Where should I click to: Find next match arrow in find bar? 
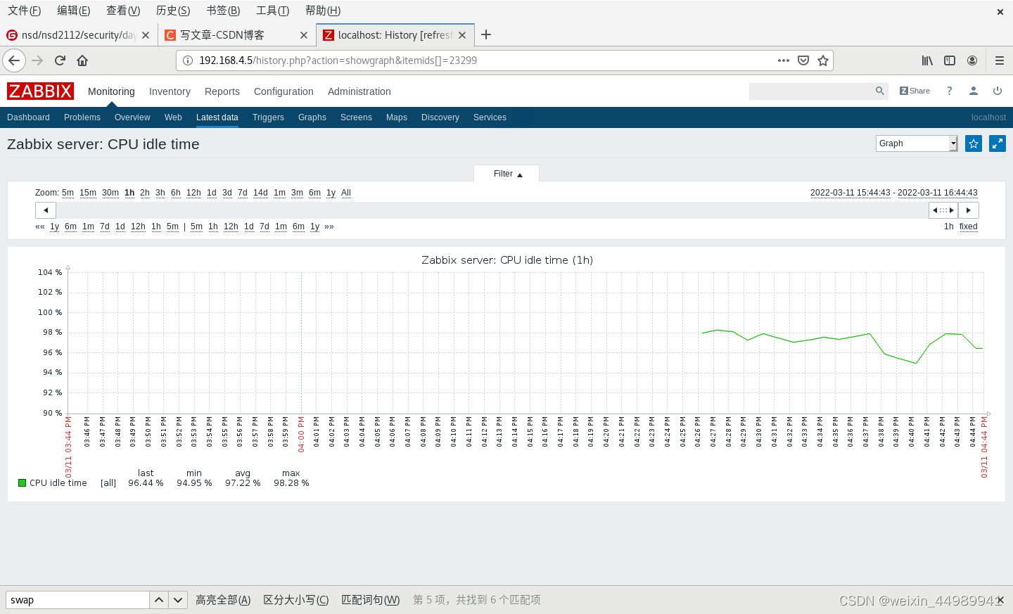178,600
